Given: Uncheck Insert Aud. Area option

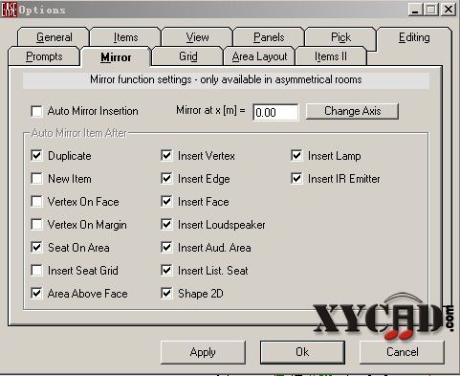Looking at the screenshot, I should coord(166,248).
